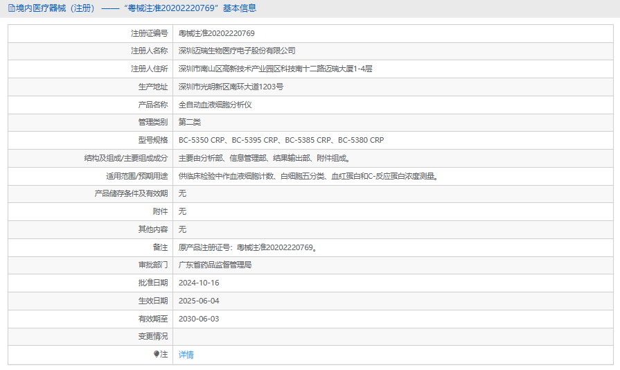
Task: Select production address 深圳市光明新区南环大道1203号
Action: pyautogui.click(x=231, y=87)
